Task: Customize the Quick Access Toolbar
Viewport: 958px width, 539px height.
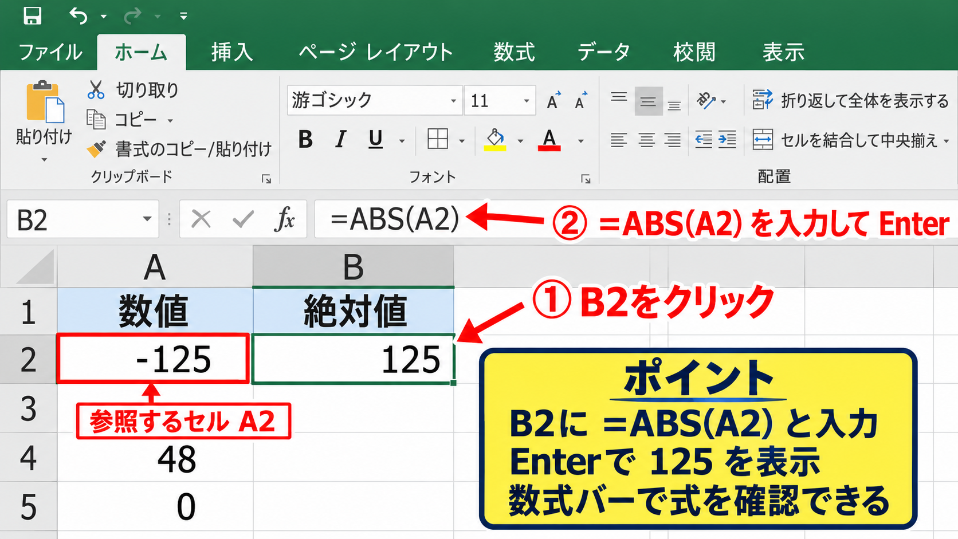Action: click(183, 16)
